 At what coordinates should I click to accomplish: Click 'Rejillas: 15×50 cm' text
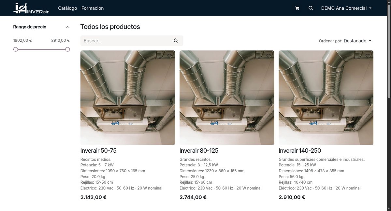point(97,182)
